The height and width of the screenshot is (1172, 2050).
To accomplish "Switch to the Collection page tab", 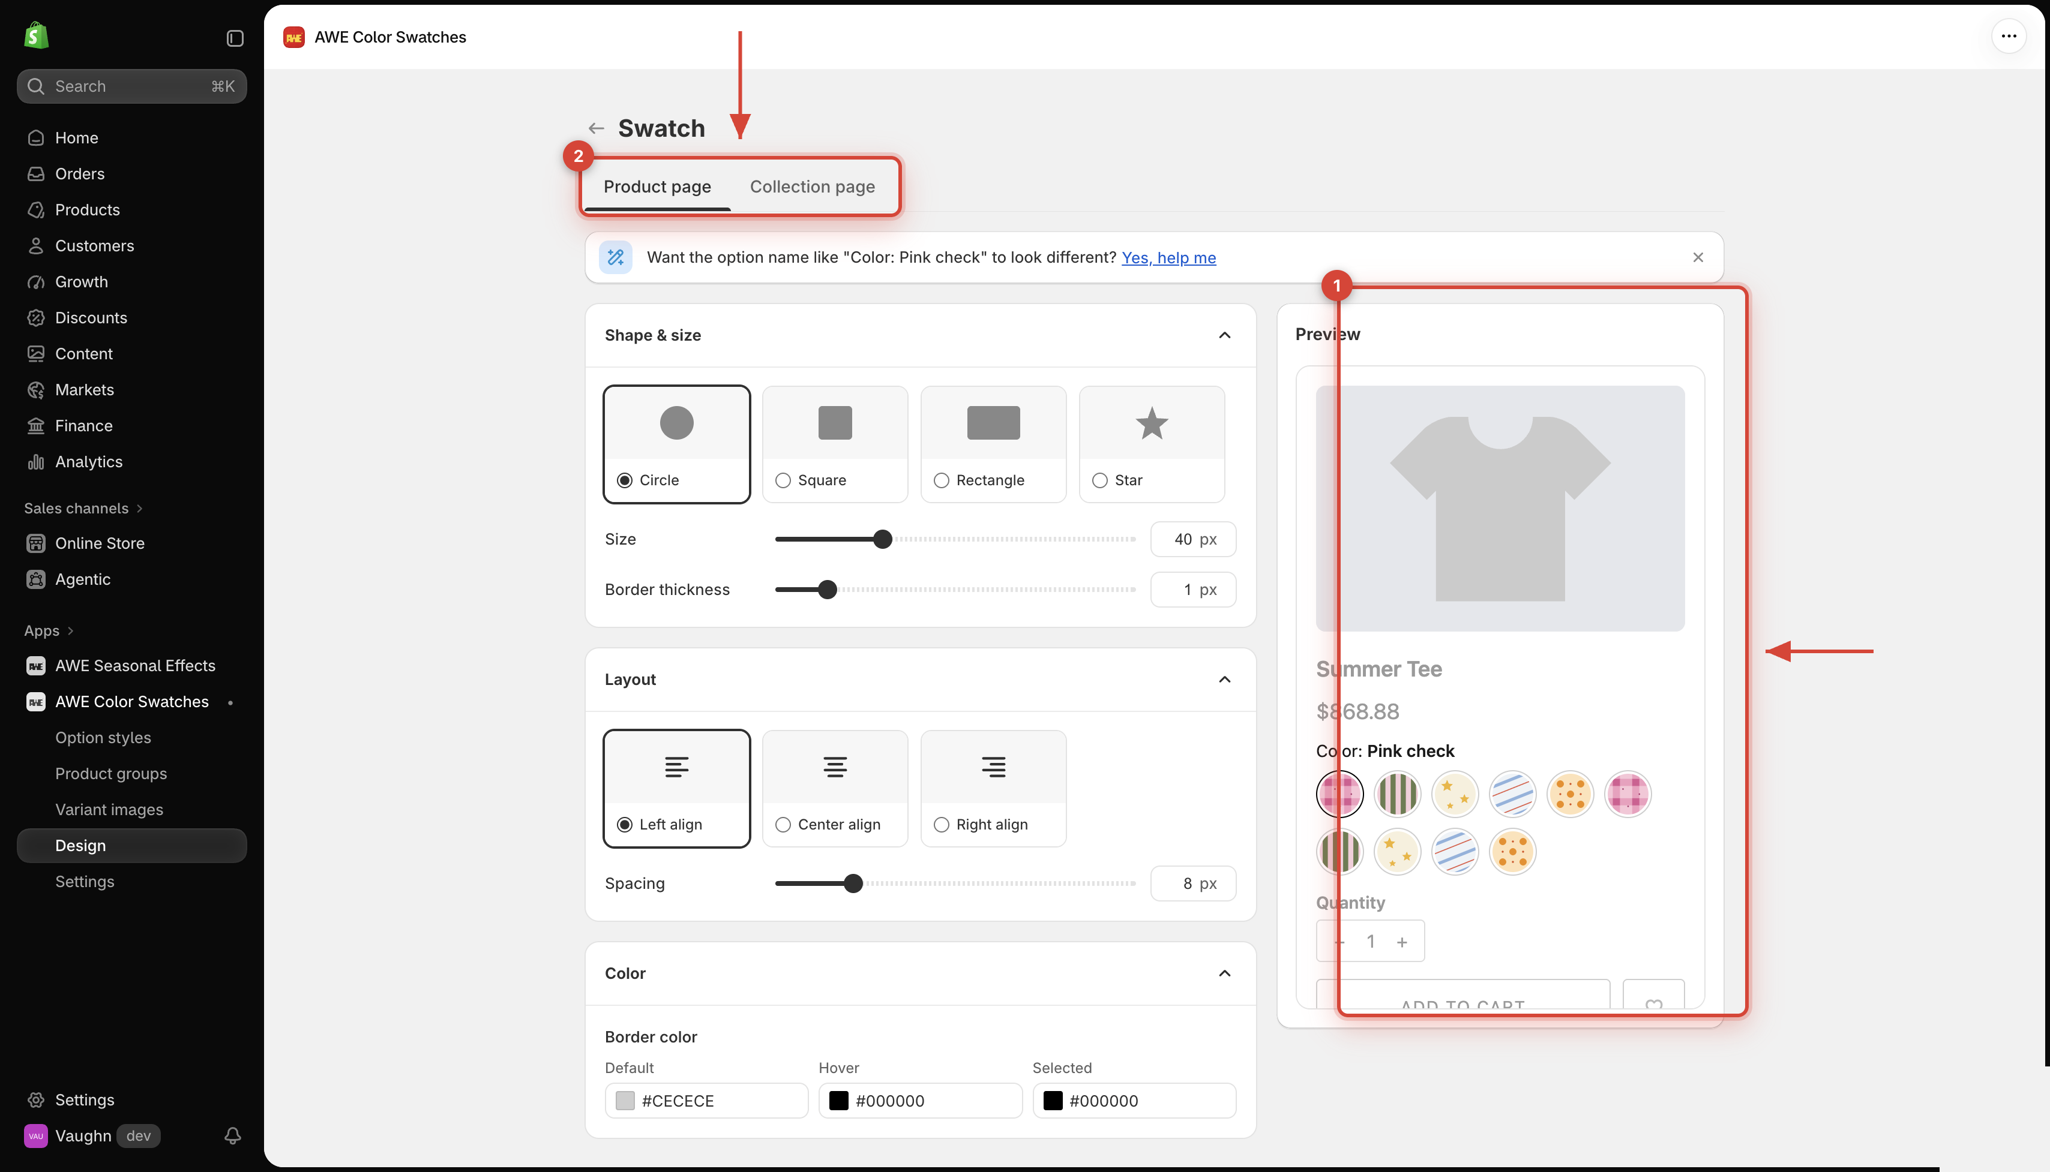I will [x=811, y=187].
